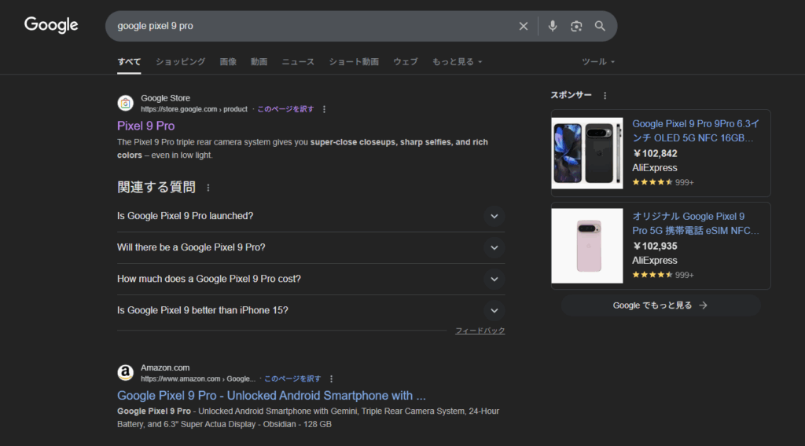Click star rating on ¥102,842 ad
This screenshot has width=805, height=446.
(x=652, y=182)
